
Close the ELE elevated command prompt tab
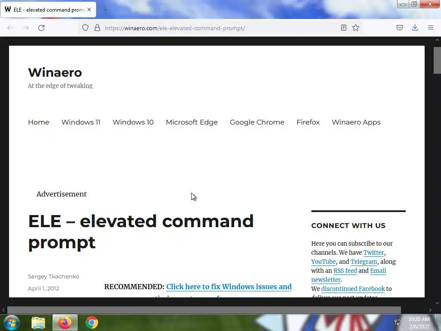pyautogui.click(x=89, y=9)
